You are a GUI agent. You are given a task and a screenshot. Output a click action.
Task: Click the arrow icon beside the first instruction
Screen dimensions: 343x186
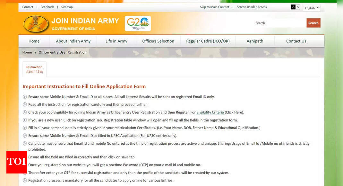tap(25, 97)
